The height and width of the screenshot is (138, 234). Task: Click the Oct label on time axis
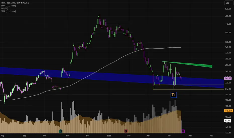click(45, 135)
